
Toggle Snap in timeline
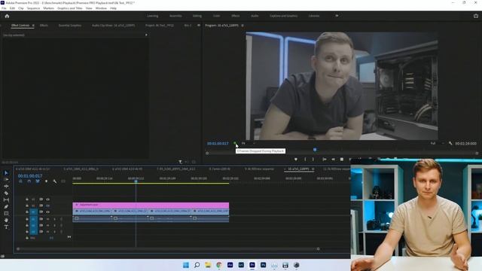(x=29, y=181)
